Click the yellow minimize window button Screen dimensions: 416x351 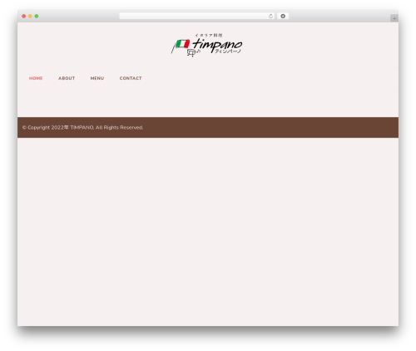(x=30, y=17)
